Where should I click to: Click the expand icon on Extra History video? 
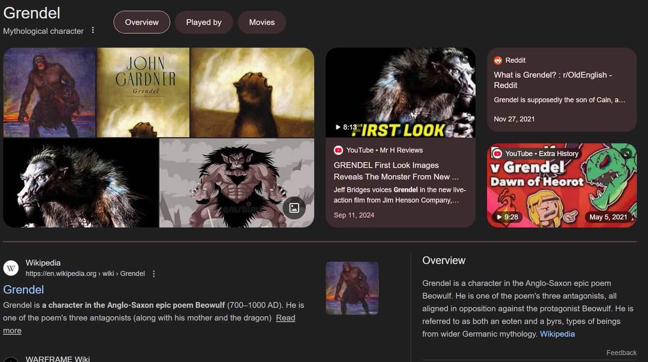point(626,154)
